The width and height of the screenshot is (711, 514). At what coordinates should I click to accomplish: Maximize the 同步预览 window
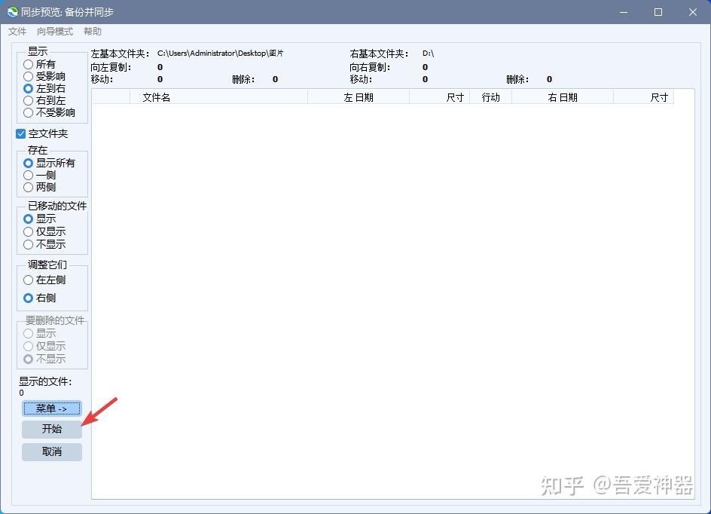tap(658, 12)
